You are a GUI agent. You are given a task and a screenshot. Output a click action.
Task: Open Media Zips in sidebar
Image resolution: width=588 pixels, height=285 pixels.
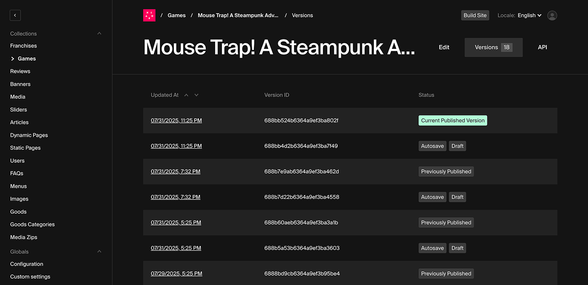click(x=24, y=238)
